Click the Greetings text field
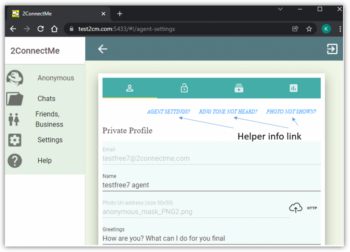Viewport: 350px width, 252px height. [x=211, y=238]
